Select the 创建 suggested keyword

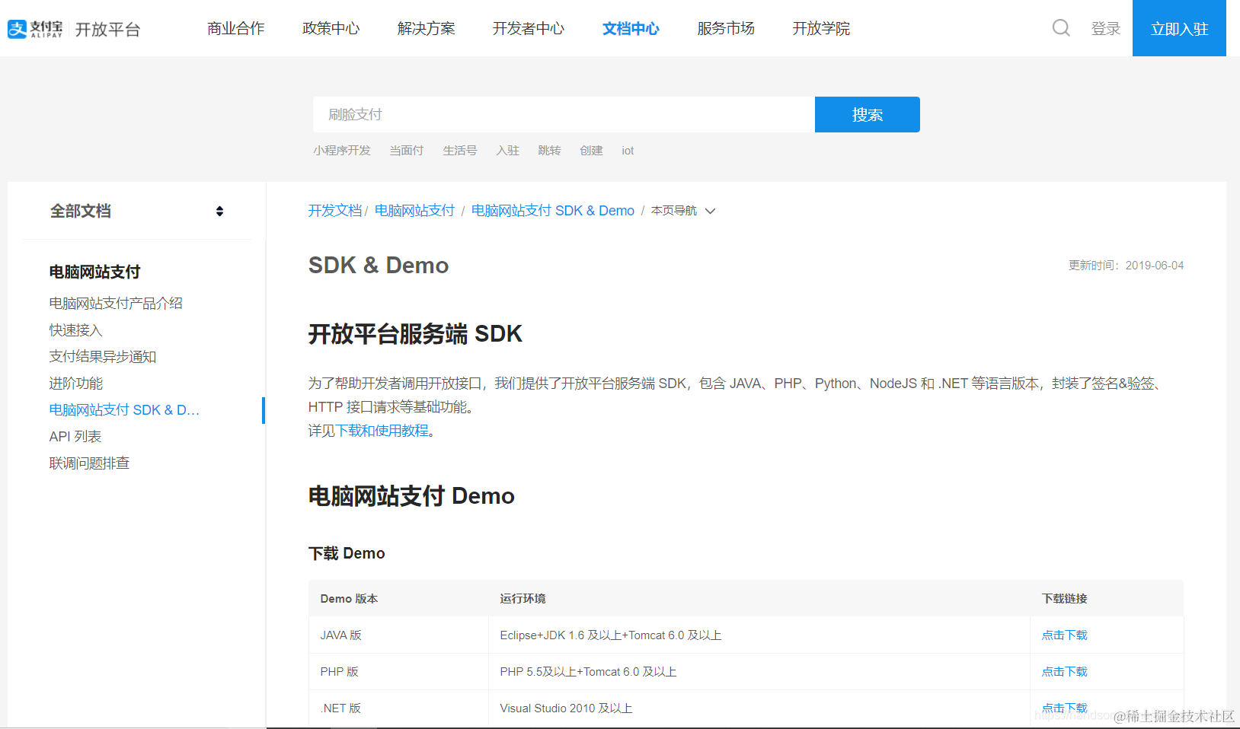[x=592, y=151]
